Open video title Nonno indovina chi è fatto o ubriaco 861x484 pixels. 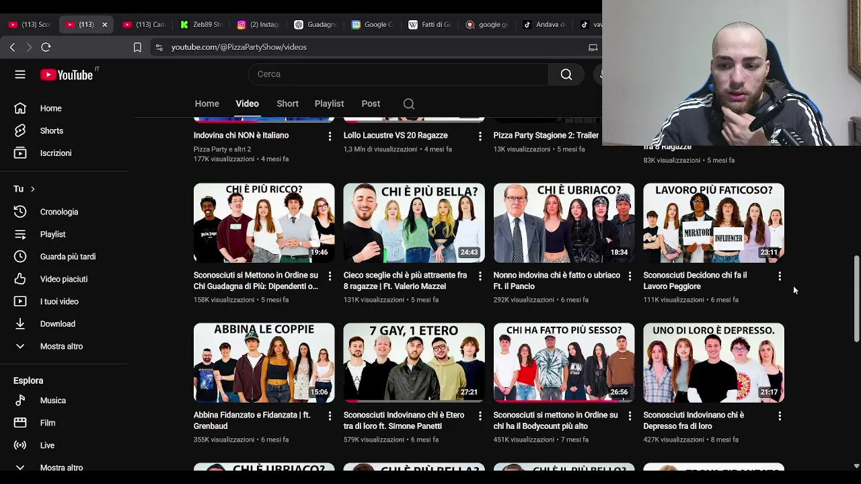coord(557,281)
